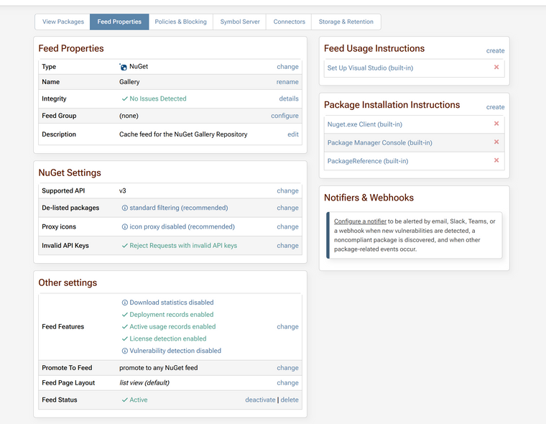Click the NuGet feed type icon
This screenshot has width=546, height=424.
124,67
